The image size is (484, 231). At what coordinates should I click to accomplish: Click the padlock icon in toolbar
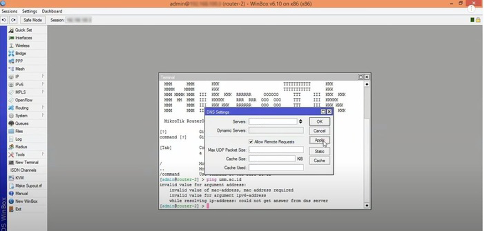pyautogui.click(x=478, y=20)
